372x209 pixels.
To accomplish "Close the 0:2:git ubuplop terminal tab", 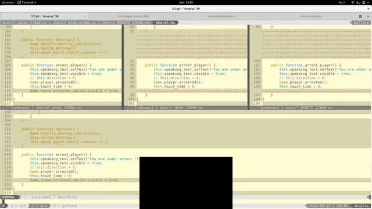I will (x=84, y=16).
